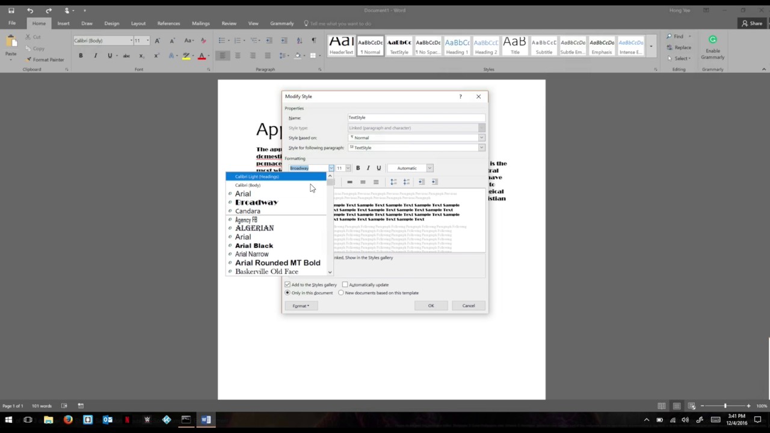
Task: Click ribbon red Font Color button
Action: 202,56
